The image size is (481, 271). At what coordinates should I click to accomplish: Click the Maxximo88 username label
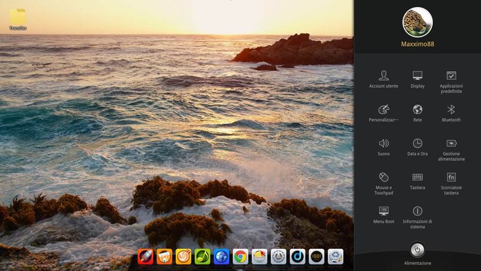tap(417, 44)
